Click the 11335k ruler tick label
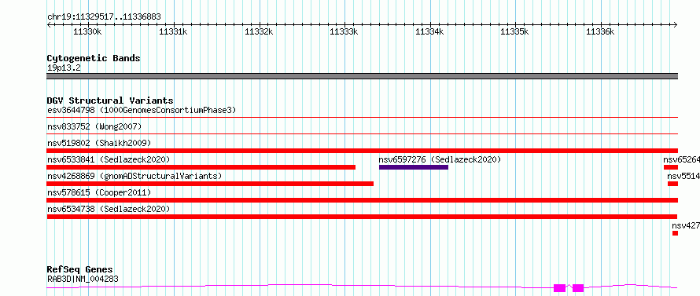 tap(514, 31)
